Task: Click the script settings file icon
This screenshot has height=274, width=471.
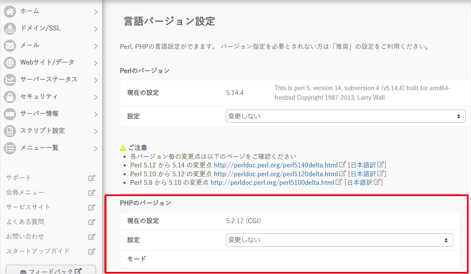Action: pos(10,131)
